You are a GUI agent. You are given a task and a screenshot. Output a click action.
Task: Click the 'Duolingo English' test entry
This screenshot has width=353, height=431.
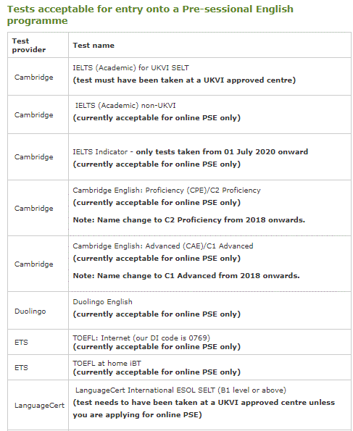coord(102,302)
